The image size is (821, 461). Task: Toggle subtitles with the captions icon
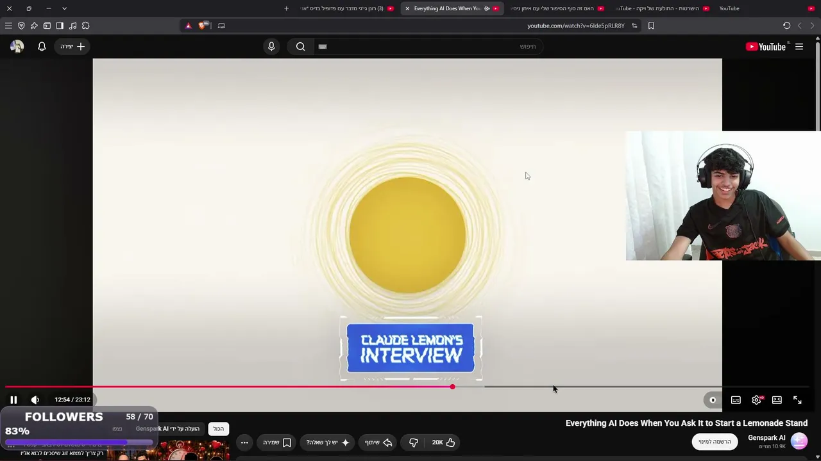(736, 400)
